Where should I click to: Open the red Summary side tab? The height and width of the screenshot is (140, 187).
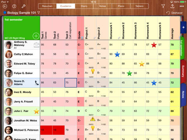pyautogui.click(x=183, y=71)
